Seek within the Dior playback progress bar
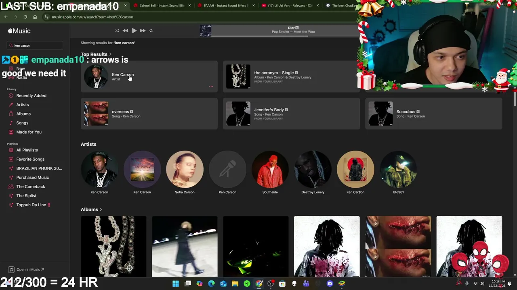 pyautogui.click(x=284, y=36)
